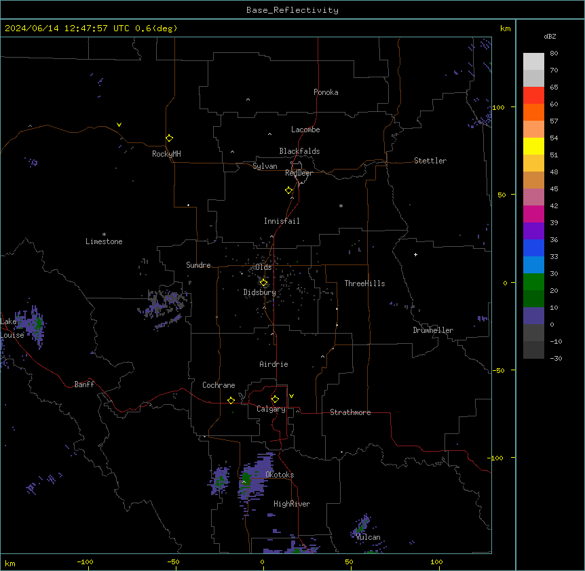Viewport: 585px width, 571px height.
Task: Click the legend value 80 at top
Action: pos(554,54)
